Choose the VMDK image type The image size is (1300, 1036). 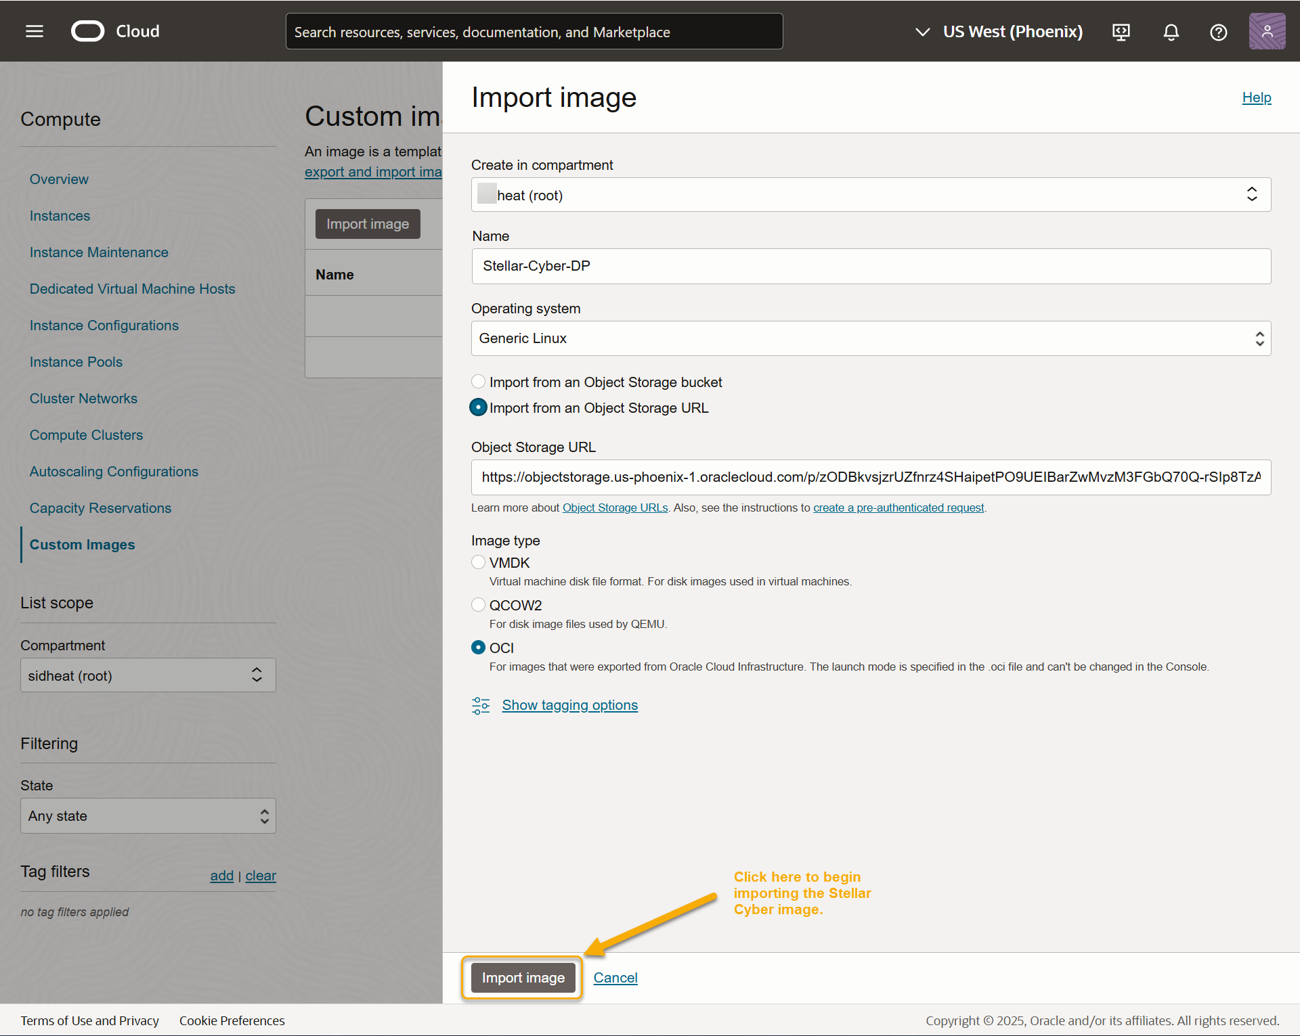479,562
